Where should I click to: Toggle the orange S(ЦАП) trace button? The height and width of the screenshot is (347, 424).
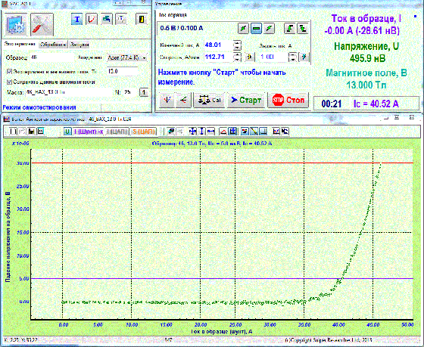point(144,132)
